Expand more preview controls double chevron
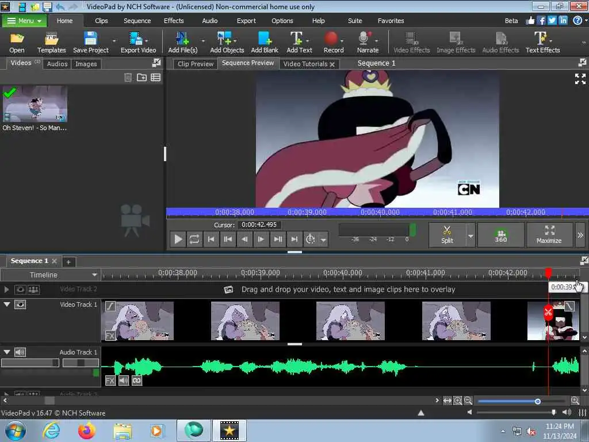 580,235
